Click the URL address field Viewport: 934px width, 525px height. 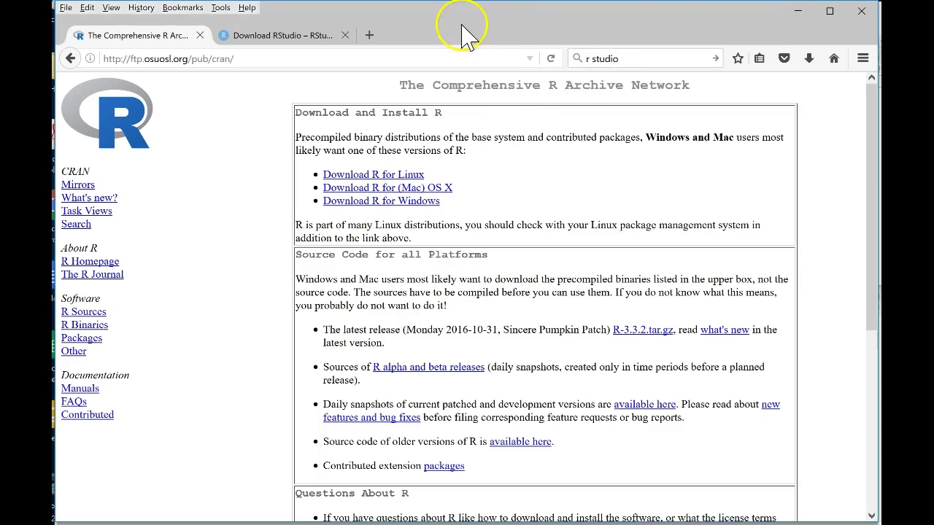310,58
